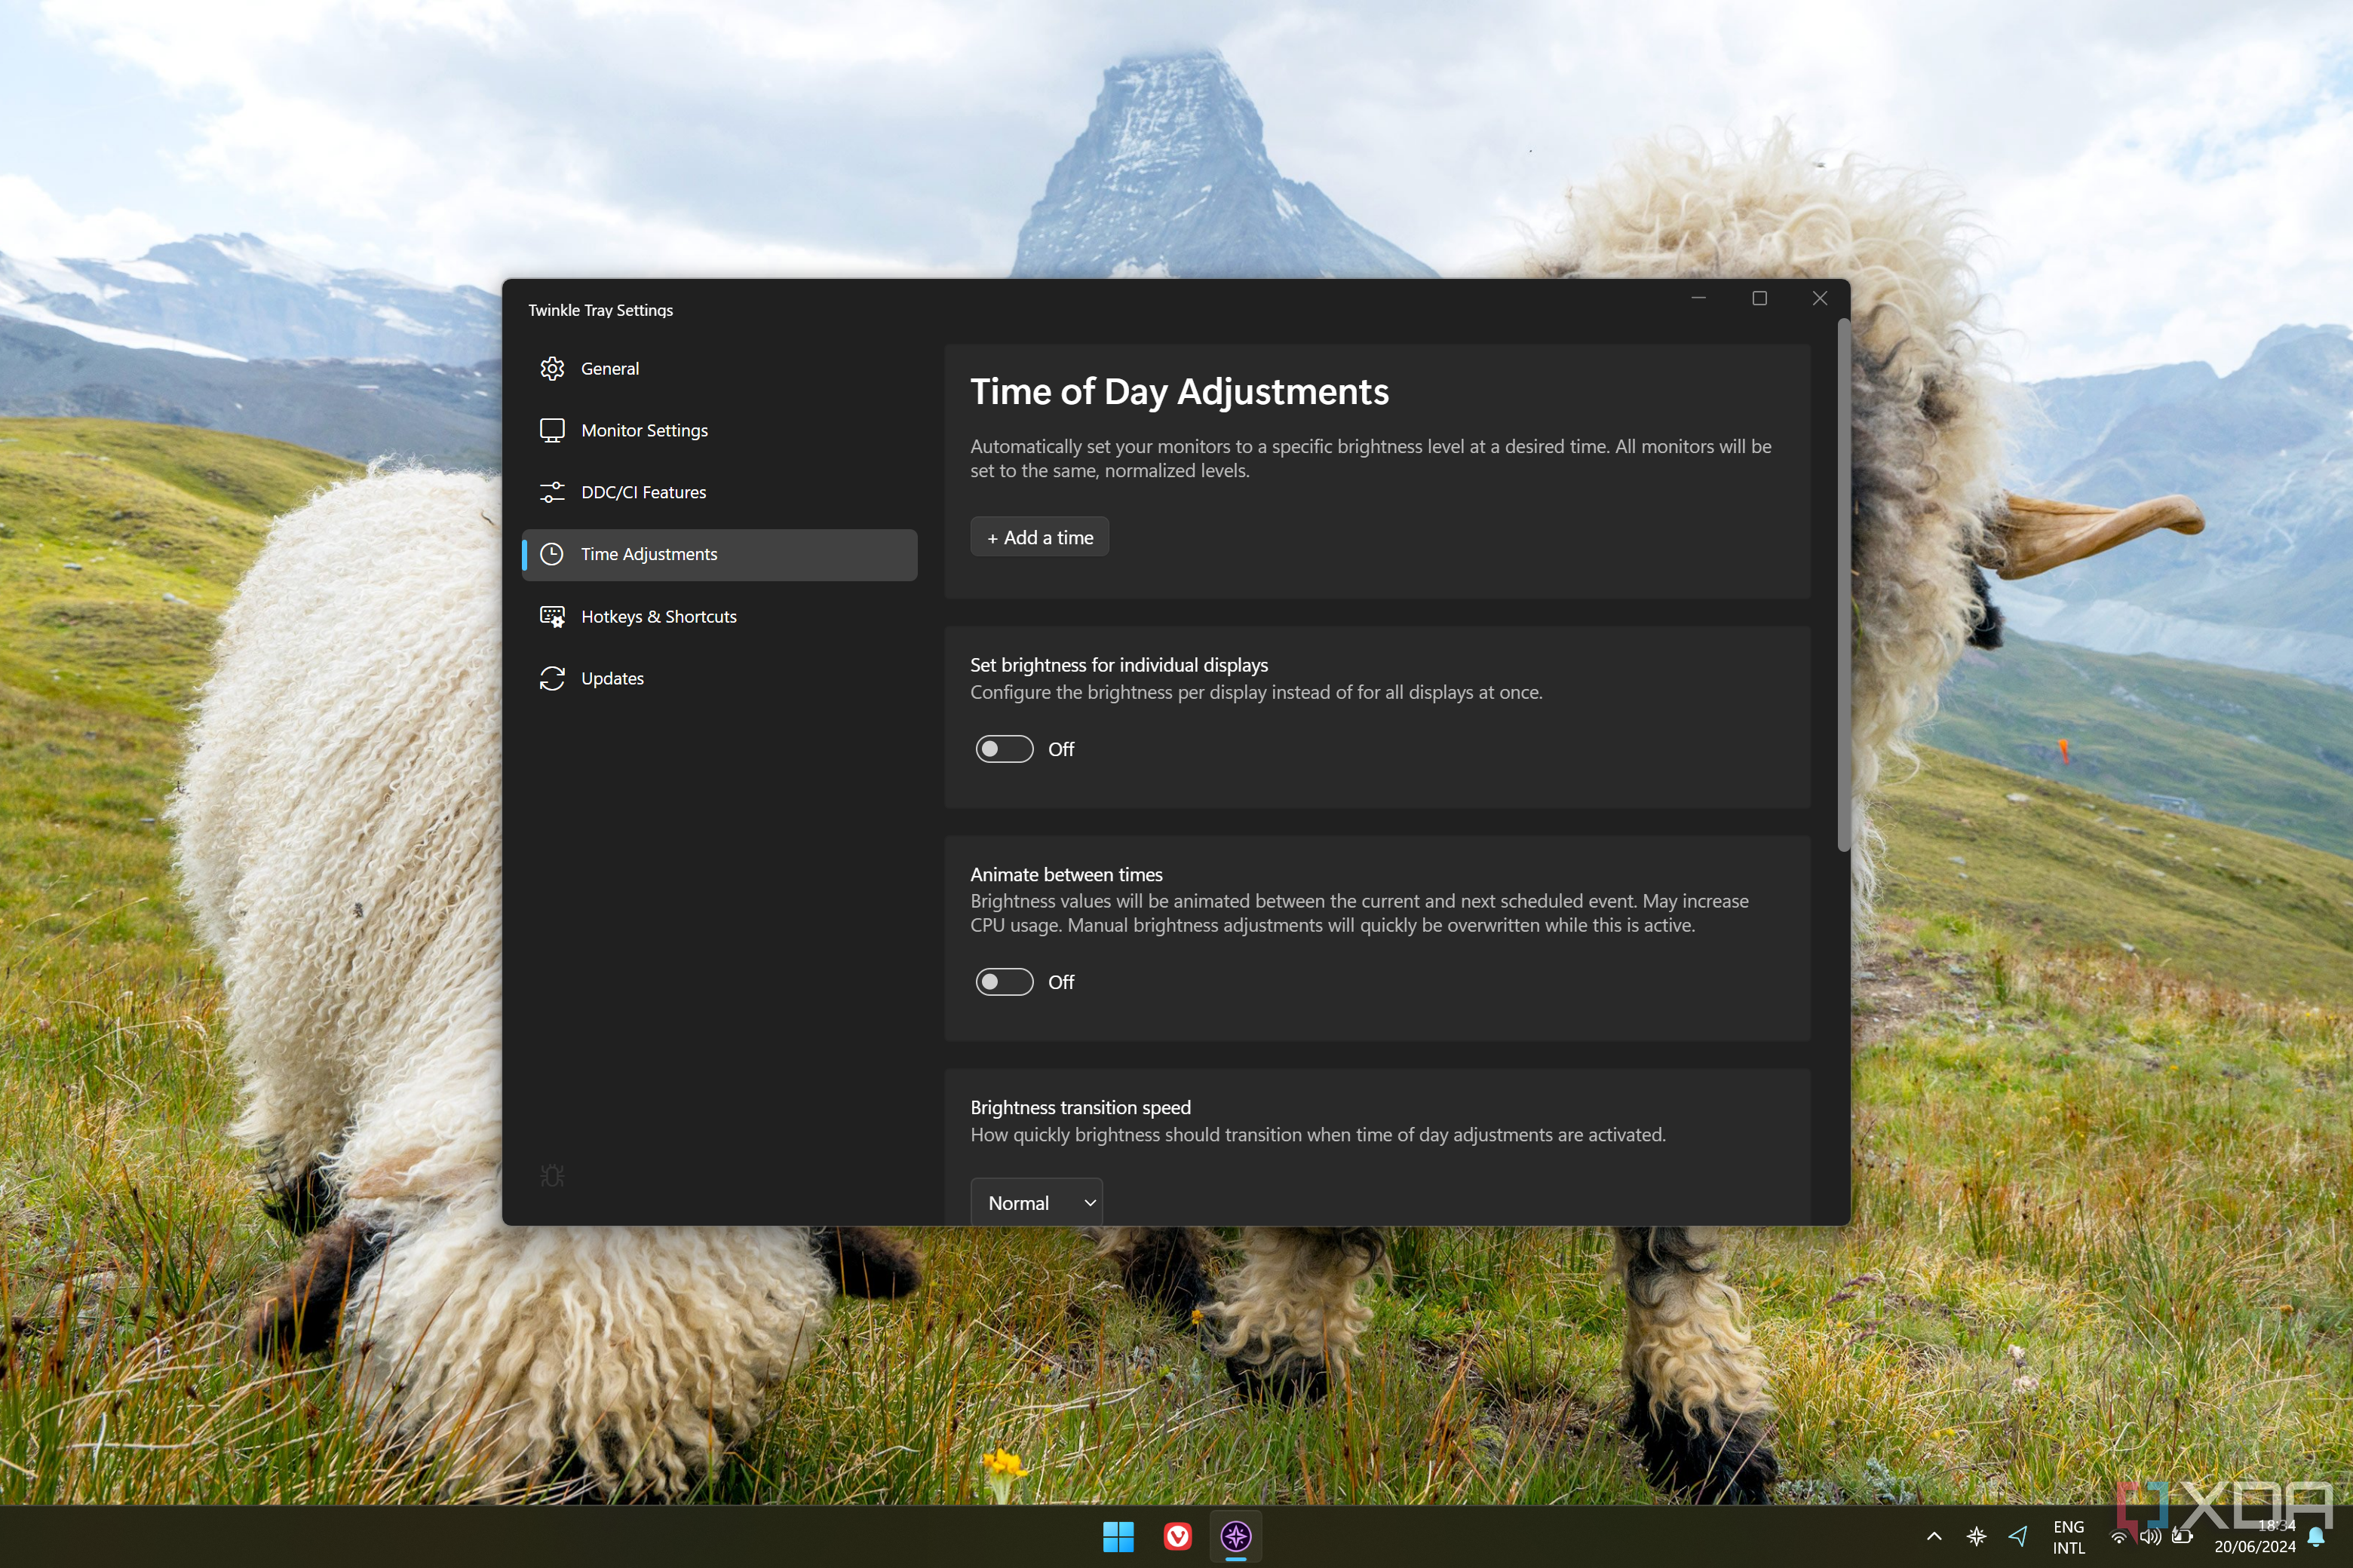Open Updates settings section
The width and height of the screenshot is (2353, 1568).
[x=611, y=677]
